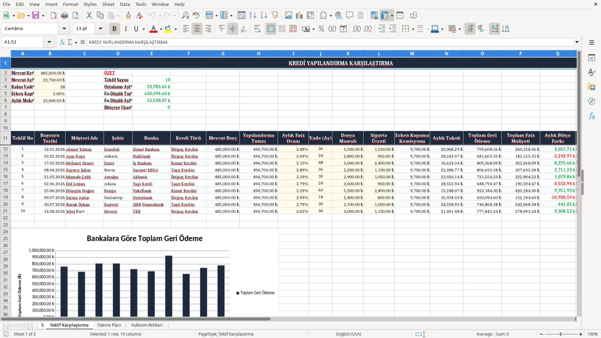Click the yellow background color swatch
The width and height of the screenshot is (601, 338).
(168, 29)
